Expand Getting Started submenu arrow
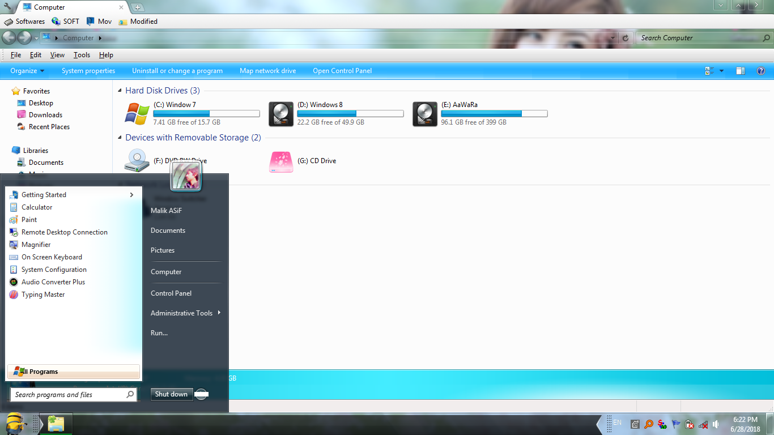This screenshot has width=774, height=435. (131, 195)
